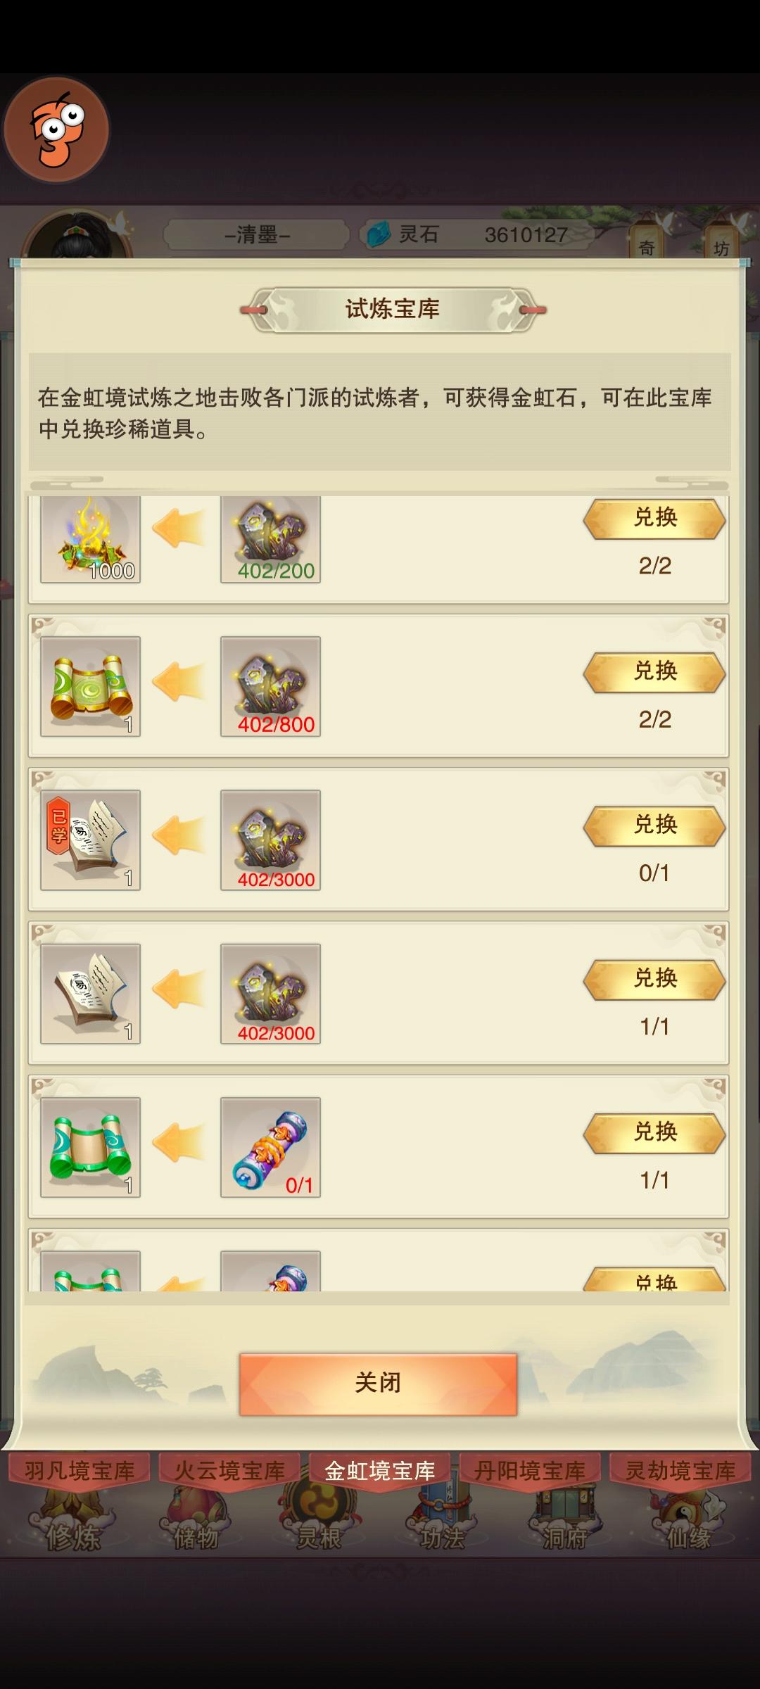Tap the purple scroll cost icon 0/1
The width and height of the screenshot is (760, 1689).
270,1147
